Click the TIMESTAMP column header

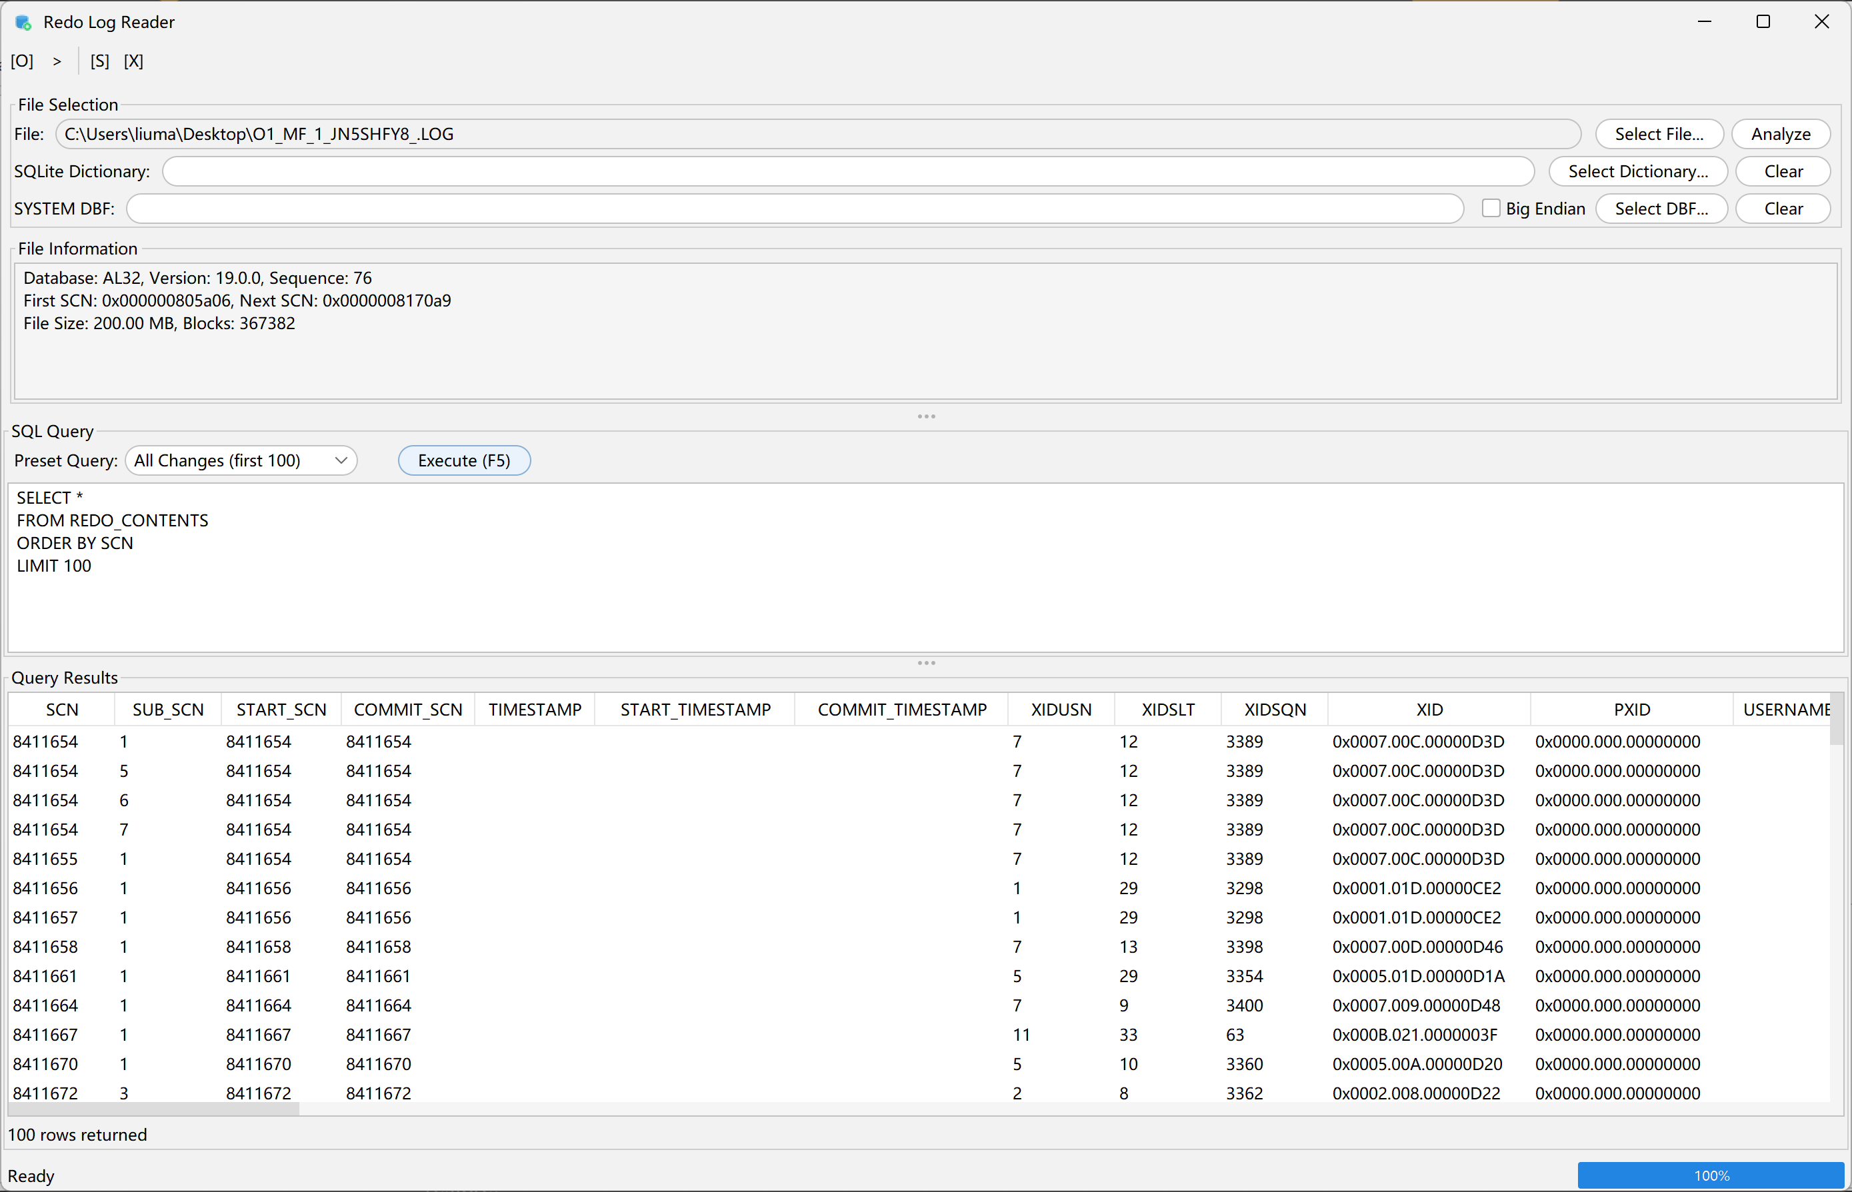click(x=535, y=710)
